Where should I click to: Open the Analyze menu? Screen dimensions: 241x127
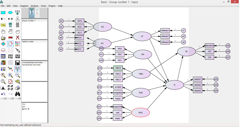(x=34, y=6)
